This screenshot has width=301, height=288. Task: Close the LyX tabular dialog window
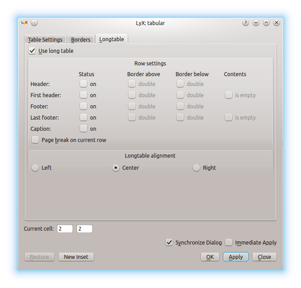pos(276,23)
